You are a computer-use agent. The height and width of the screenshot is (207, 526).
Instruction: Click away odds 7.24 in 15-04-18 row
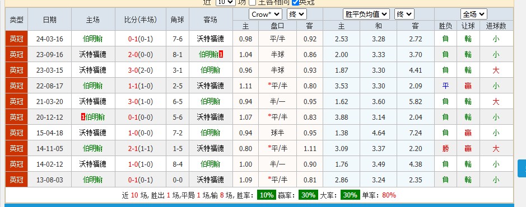(416, 133)
